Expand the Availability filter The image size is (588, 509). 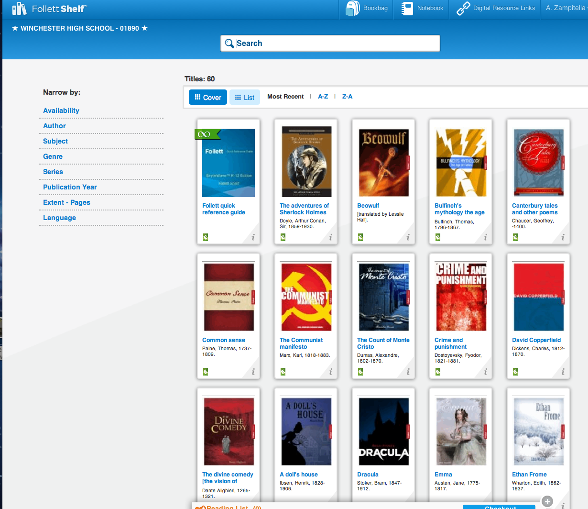pyautogui.click(x=61, y=111)
